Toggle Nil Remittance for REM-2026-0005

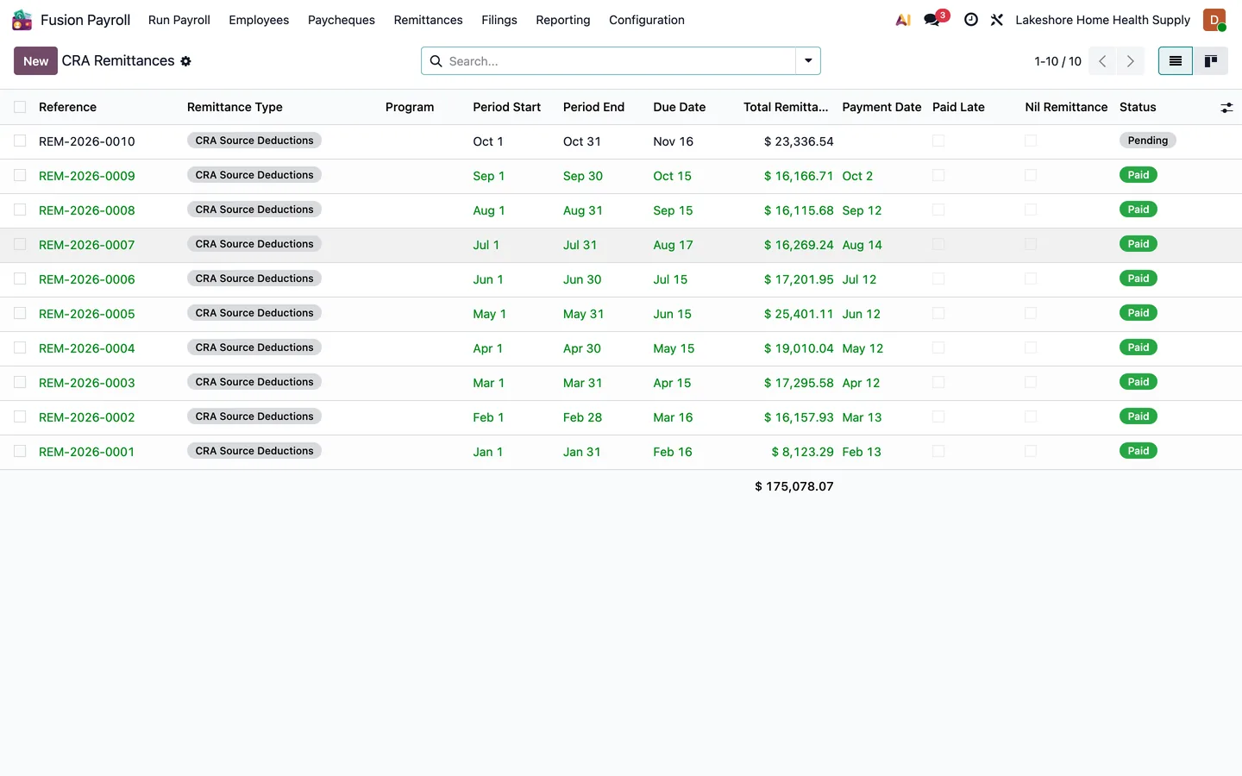pos(1031,313)
